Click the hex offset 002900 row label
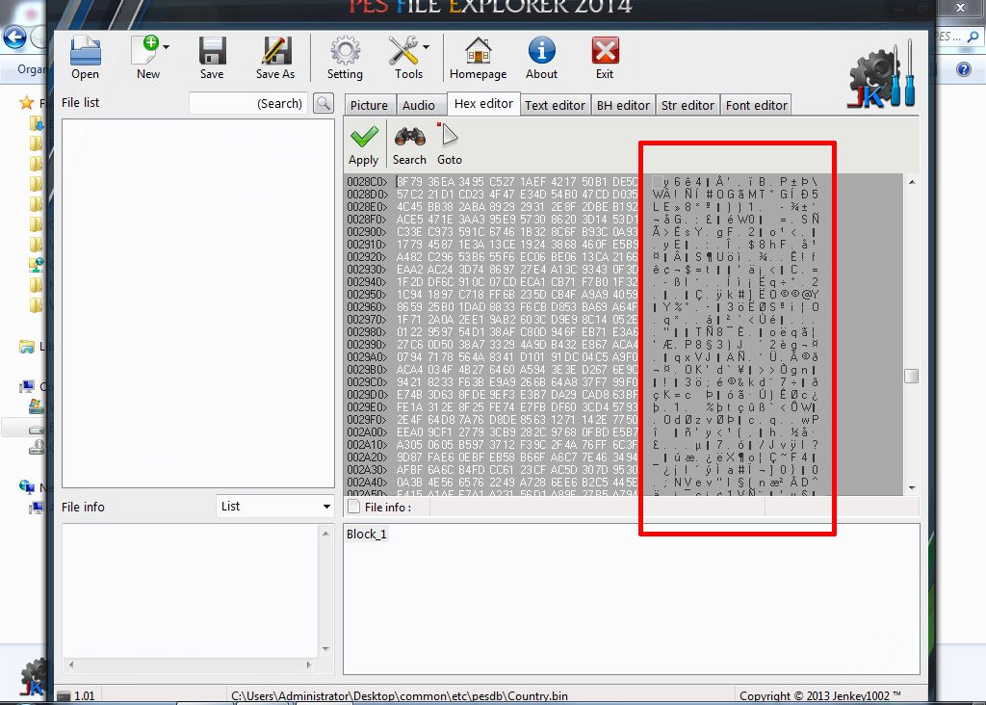This screenshot has width=986, height=705. [x=367, y=231]
